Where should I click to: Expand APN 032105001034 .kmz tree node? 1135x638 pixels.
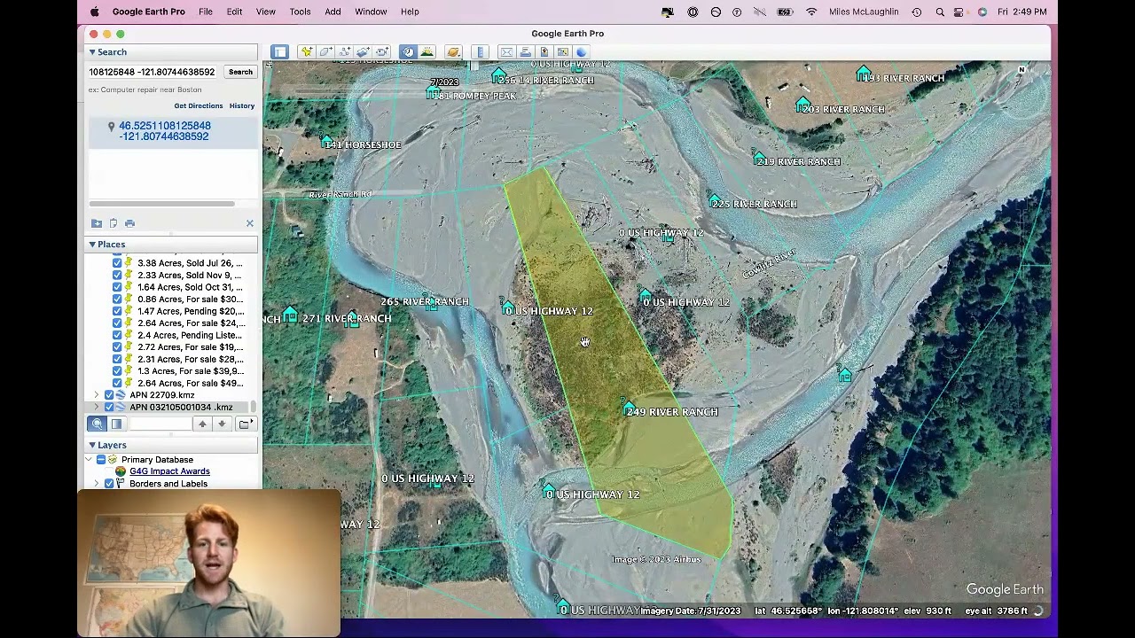pyautogui.click(x=97, y=408)
